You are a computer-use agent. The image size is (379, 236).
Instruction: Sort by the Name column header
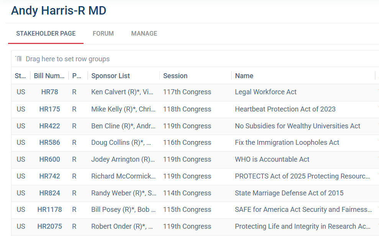244,76
